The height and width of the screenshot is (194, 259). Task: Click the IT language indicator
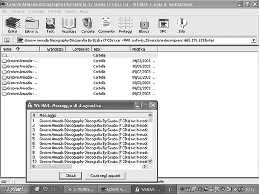[171, 189]
